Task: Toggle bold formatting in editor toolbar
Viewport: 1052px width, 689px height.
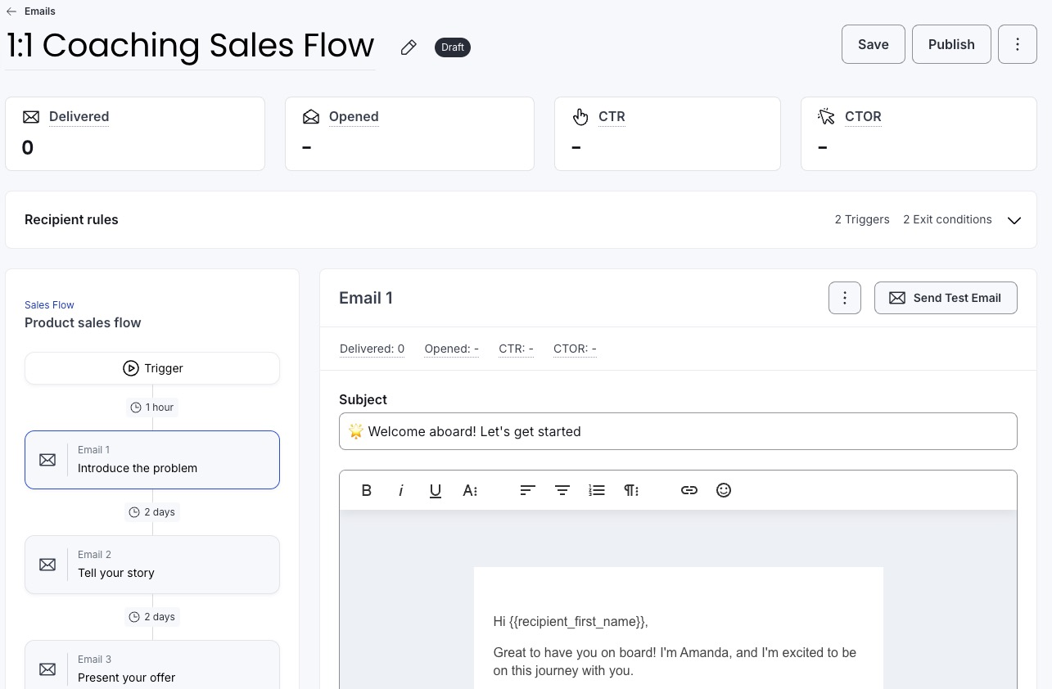Action: [366, 490]
